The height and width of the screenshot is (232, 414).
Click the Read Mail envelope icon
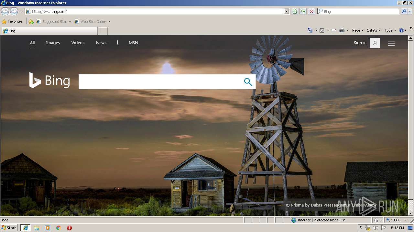point(334,31)
